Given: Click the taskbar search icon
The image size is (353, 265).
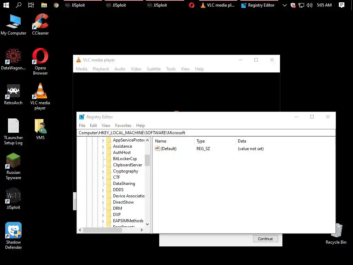Looking at the screenshot, I should coord(19,5).
